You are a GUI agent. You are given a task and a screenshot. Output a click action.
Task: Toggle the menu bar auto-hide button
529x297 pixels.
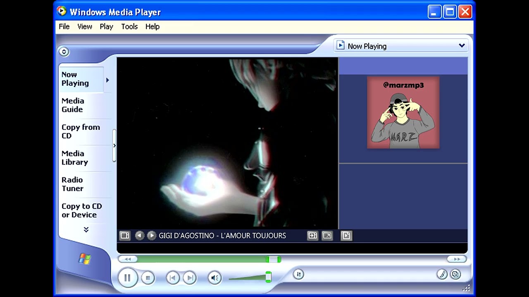(x=64, y=52)
